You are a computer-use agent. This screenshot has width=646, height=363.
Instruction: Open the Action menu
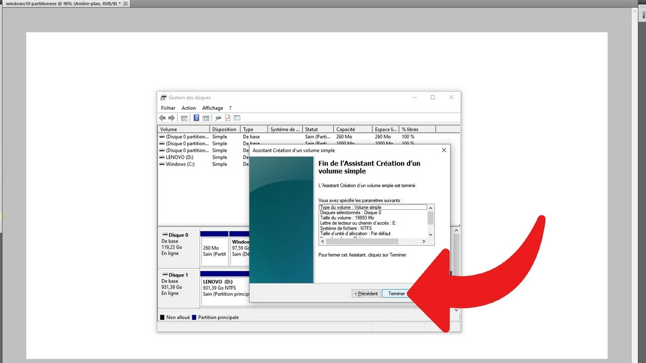click(x=188, y=108)
